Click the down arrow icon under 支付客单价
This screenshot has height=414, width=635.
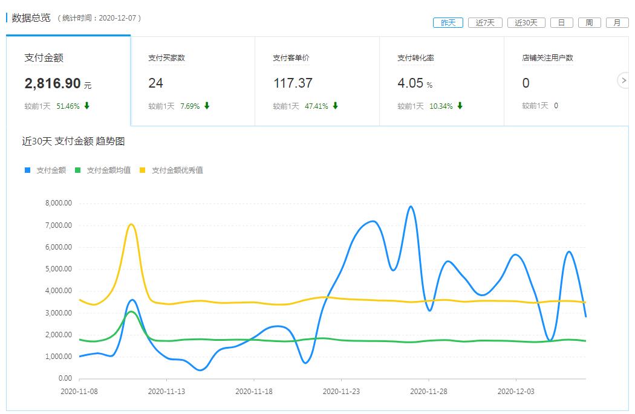click(335, 106)
